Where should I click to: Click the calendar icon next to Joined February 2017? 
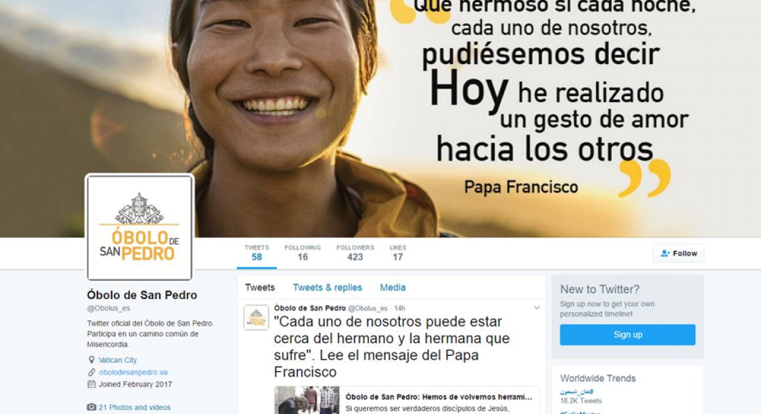tap(91, 385)
